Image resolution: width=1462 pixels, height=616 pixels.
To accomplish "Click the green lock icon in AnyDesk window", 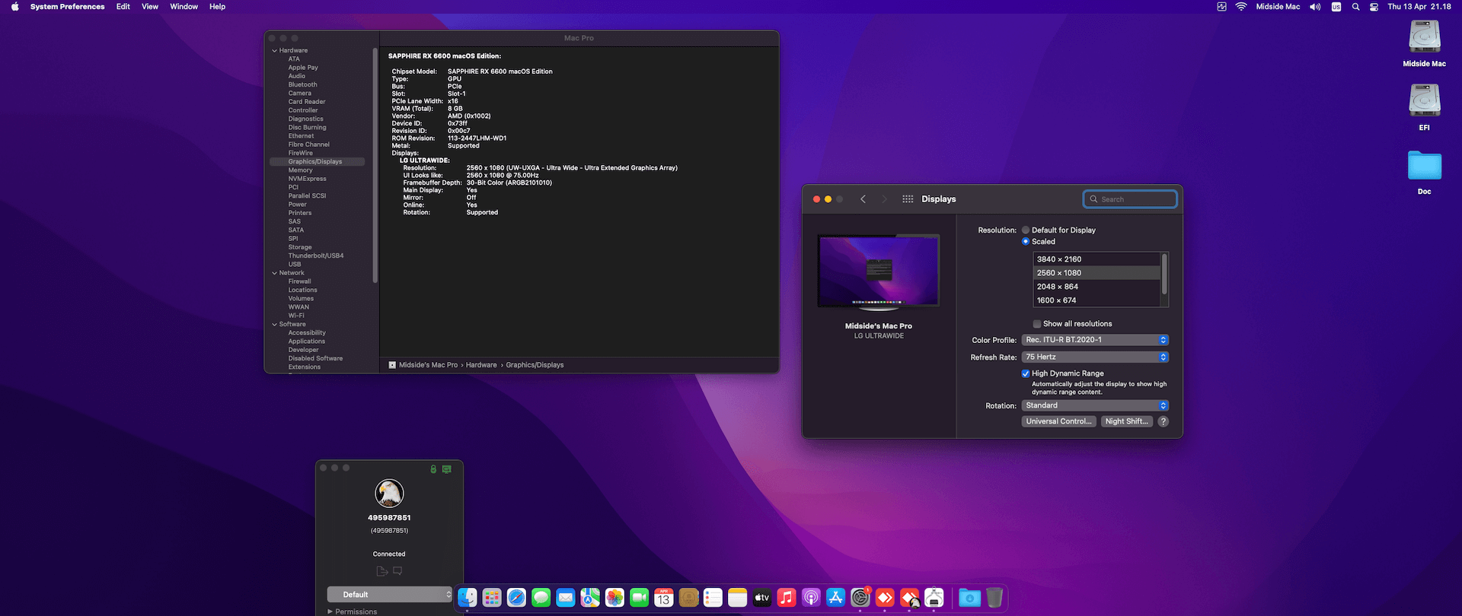I will point(433,469).
